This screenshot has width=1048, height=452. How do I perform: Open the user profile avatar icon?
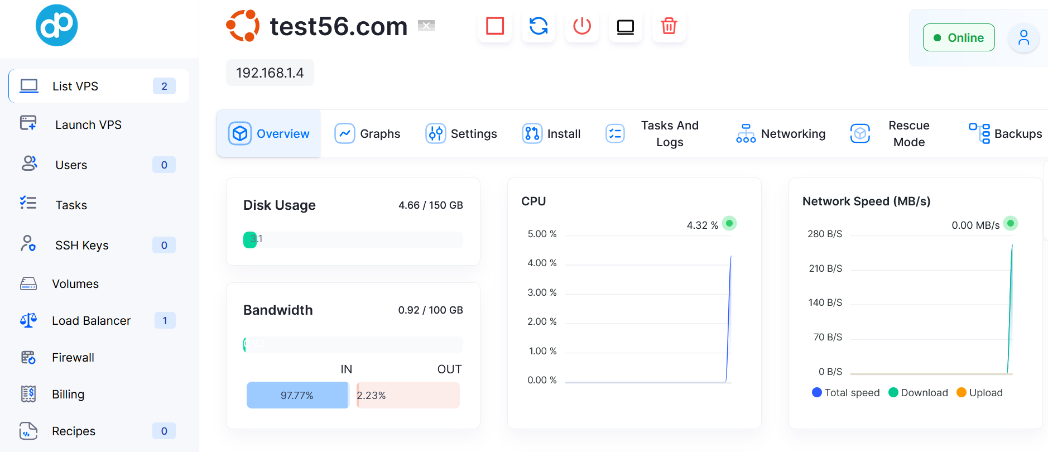[x=1023, y=38]
